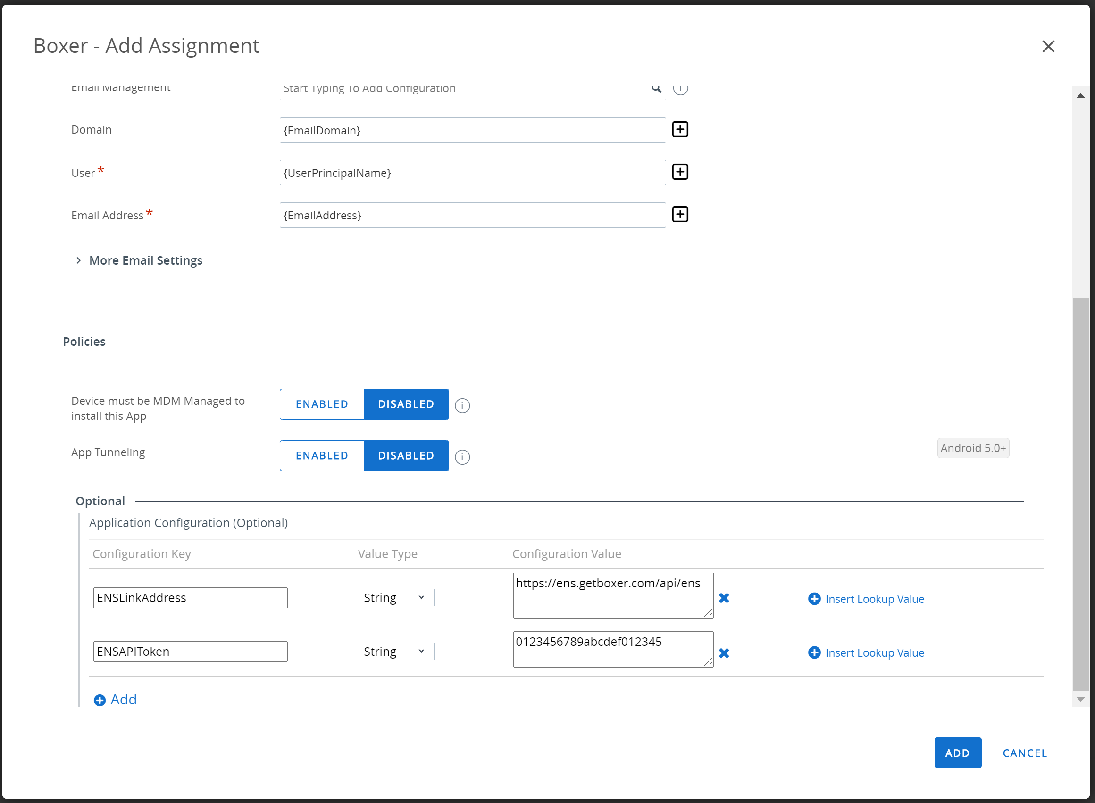Click info icon next to Email Management field
The image size is (1095, 803).
[x=680, y=90]
